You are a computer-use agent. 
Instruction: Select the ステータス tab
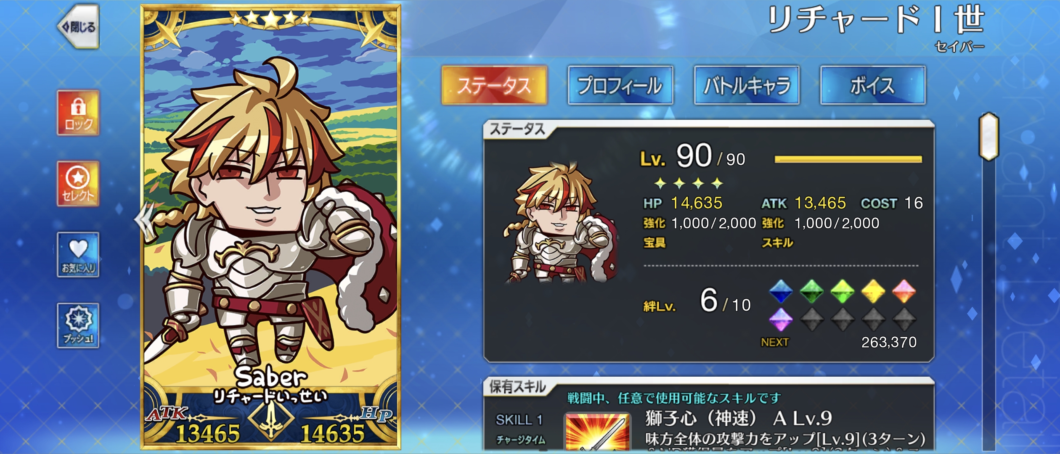point(494,85)
